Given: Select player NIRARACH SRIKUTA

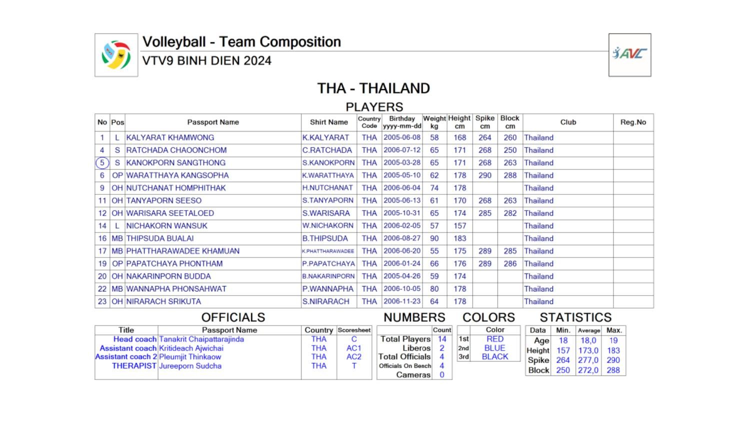Looking at the screenshot, I should click(163, 301).
